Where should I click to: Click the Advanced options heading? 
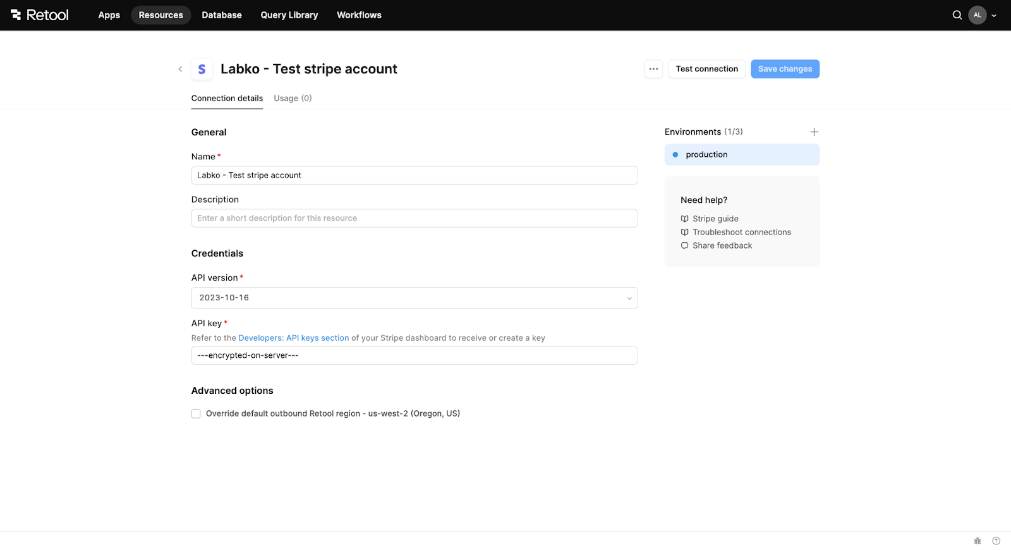233,391
